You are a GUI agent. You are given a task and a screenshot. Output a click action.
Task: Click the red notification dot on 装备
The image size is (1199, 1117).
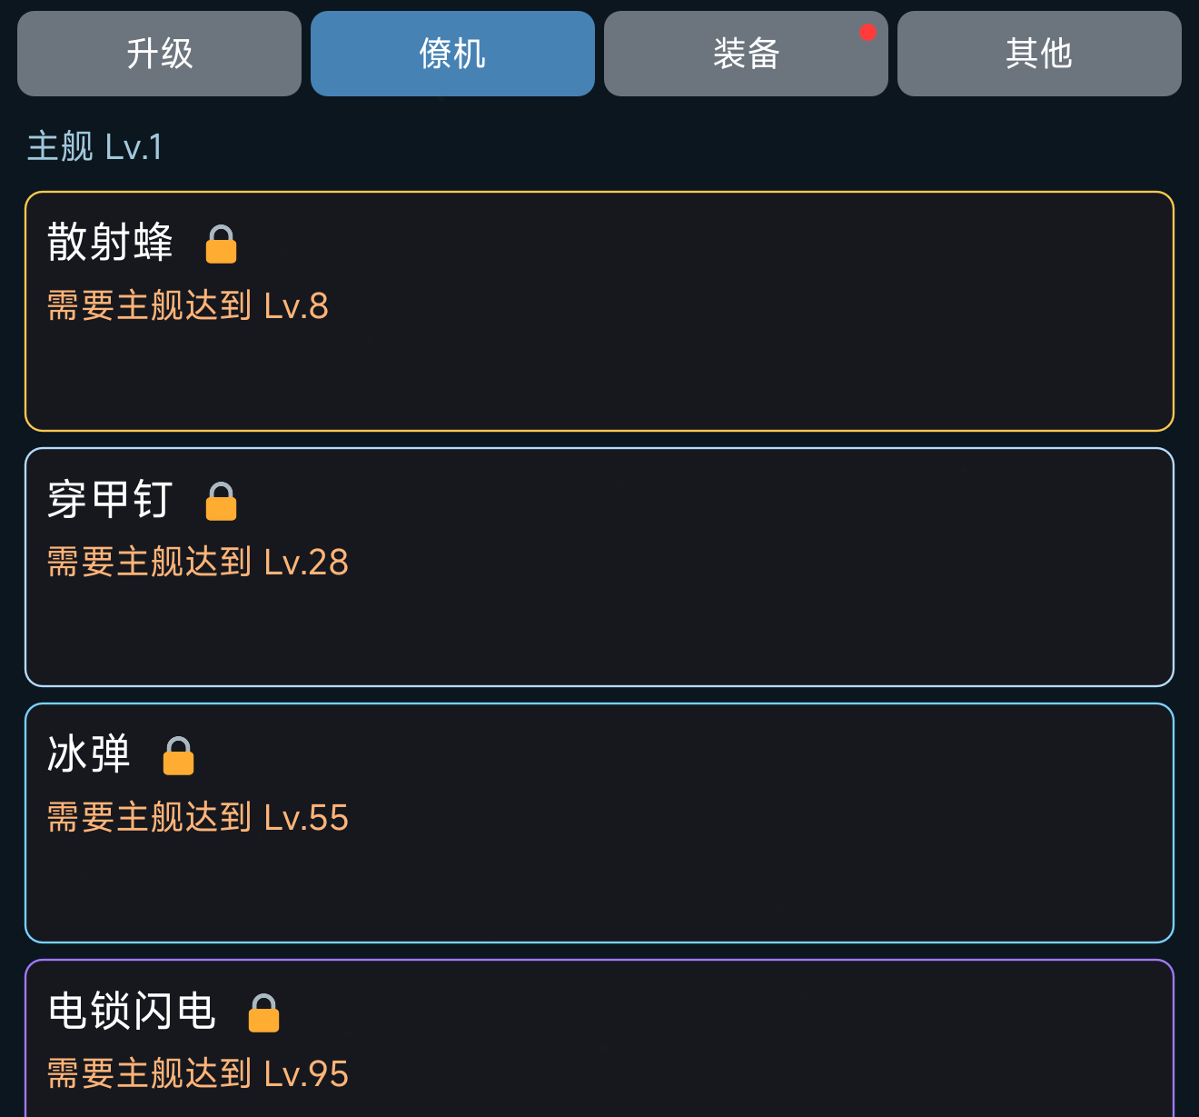(867, 33)
